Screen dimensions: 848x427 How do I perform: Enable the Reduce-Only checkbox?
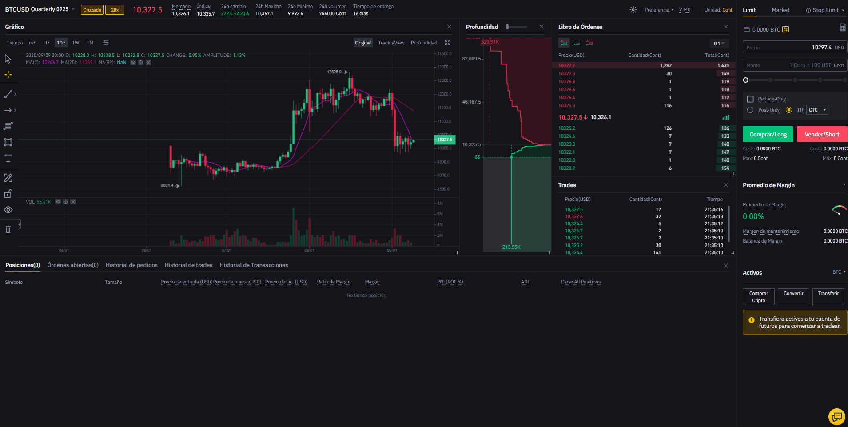pyautogui.click(x=750, y=99)
